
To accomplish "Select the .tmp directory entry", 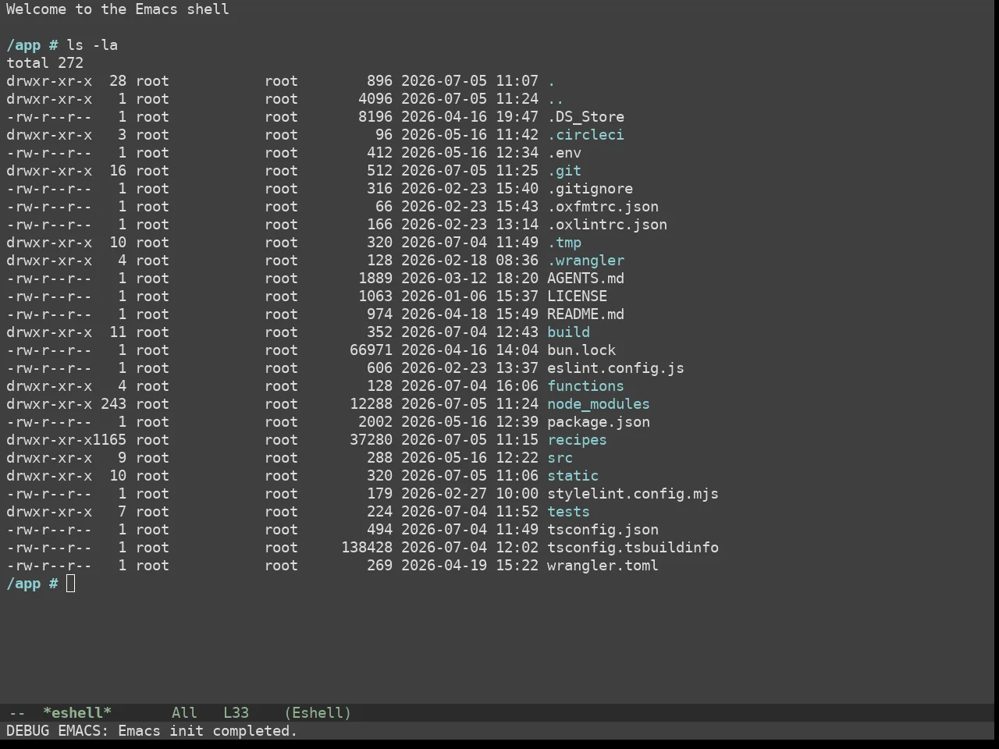I will click(x=564, y=243).
